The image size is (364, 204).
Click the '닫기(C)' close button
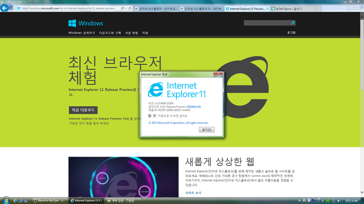(207, 130)
